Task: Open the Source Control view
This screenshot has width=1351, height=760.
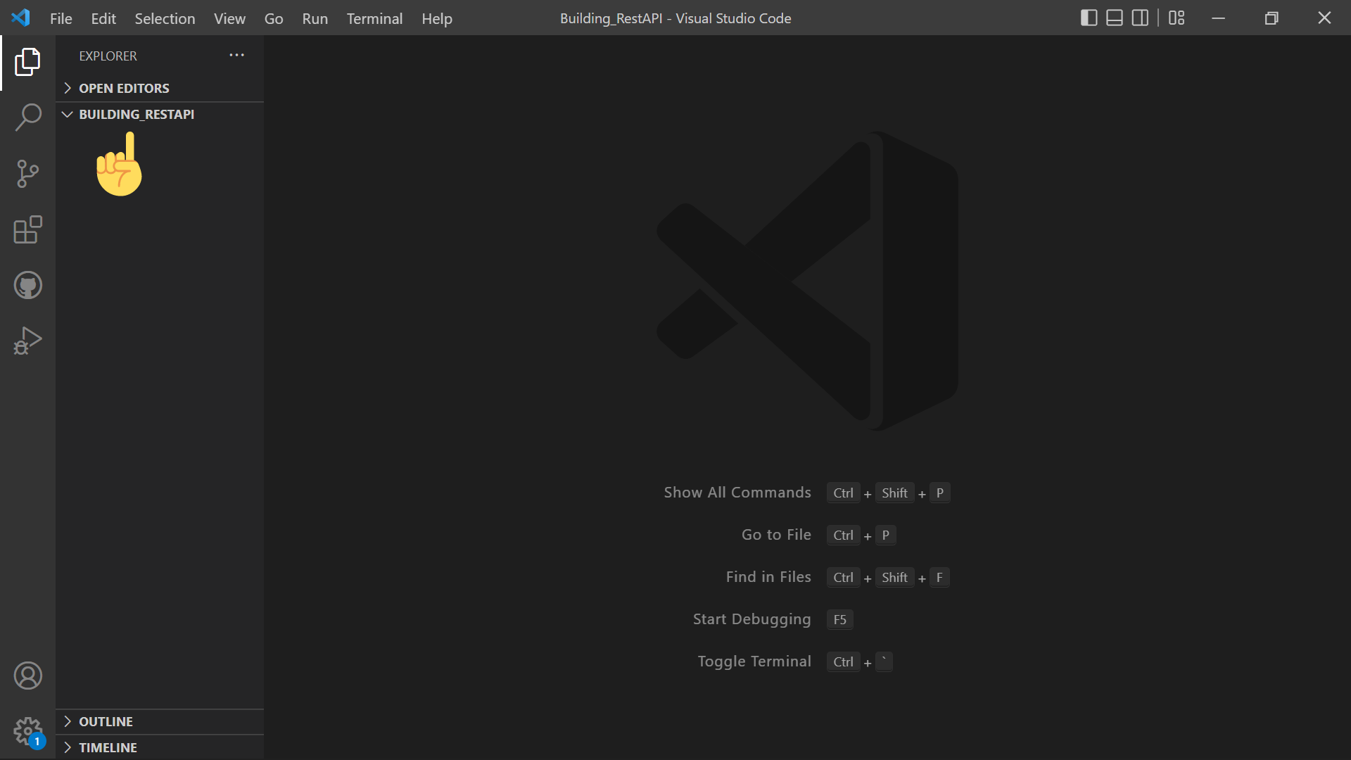Action: [x=27, y=173]
